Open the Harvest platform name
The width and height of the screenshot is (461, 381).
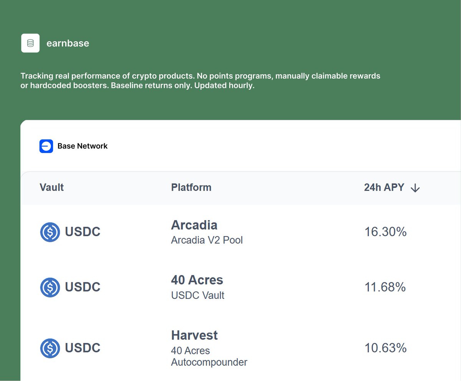194,335
